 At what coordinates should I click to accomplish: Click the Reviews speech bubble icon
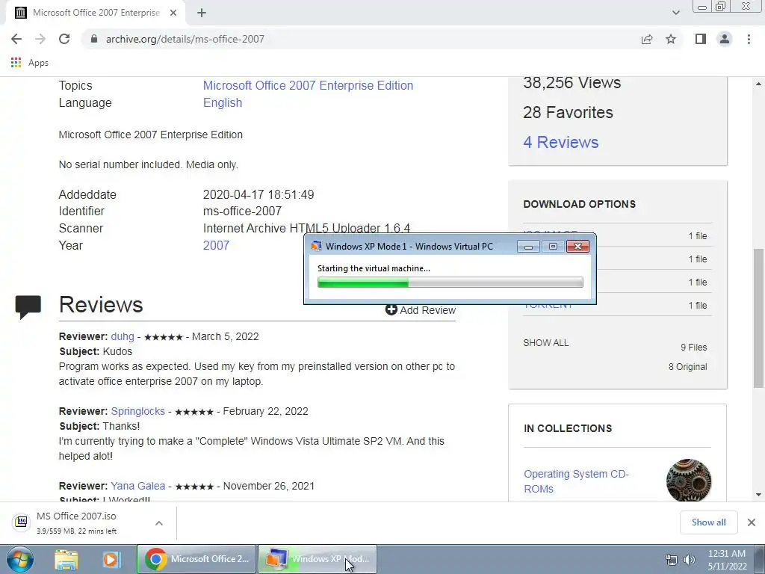coord(28,307)
